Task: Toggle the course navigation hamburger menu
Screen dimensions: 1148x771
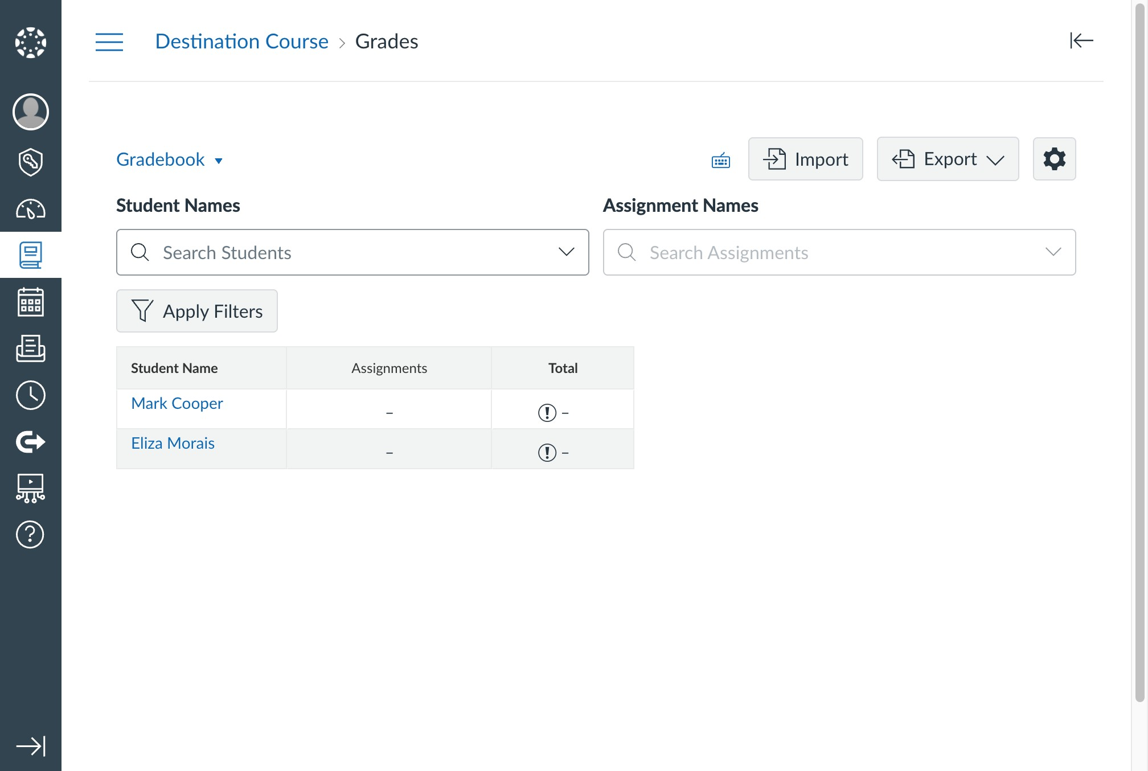Action: [x=109, y=42]
